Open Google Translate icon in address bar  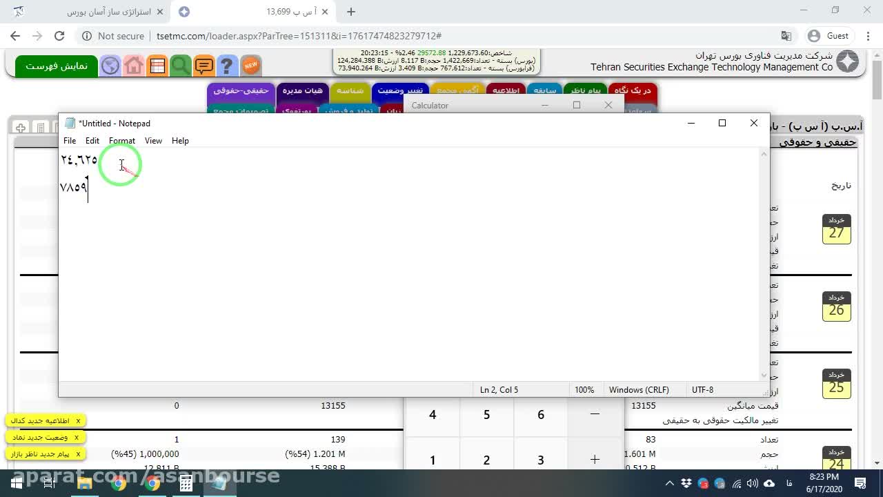click(786, 36)
